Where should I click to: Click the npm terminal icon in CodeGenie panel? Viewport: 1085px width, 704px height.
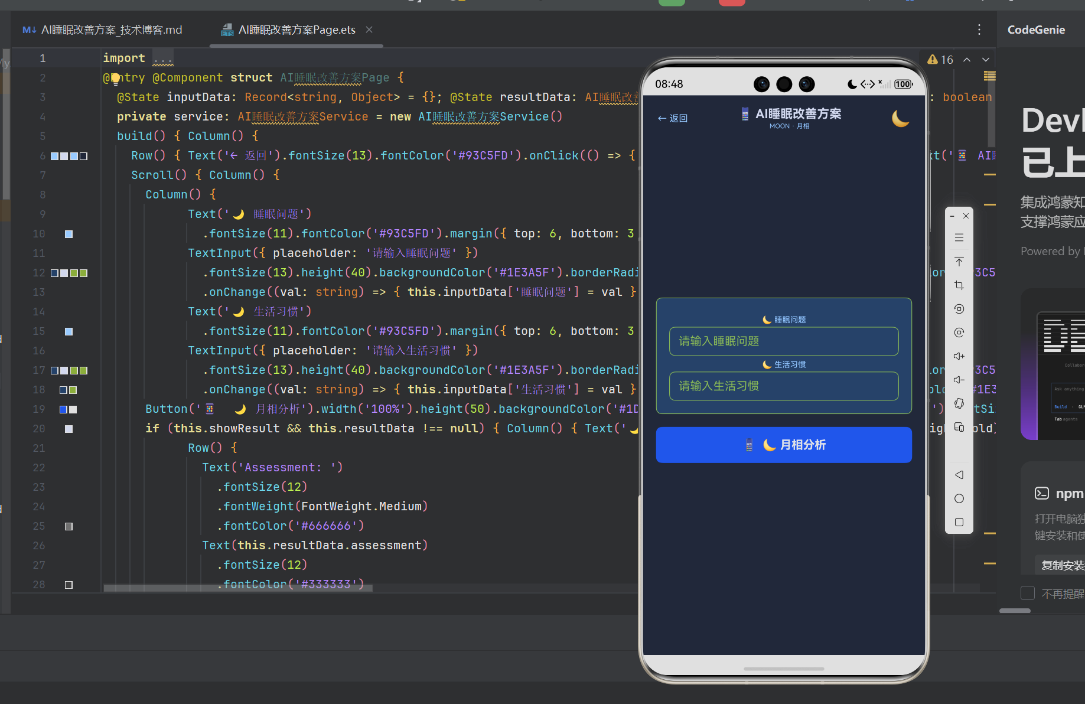click(1042, 493)
